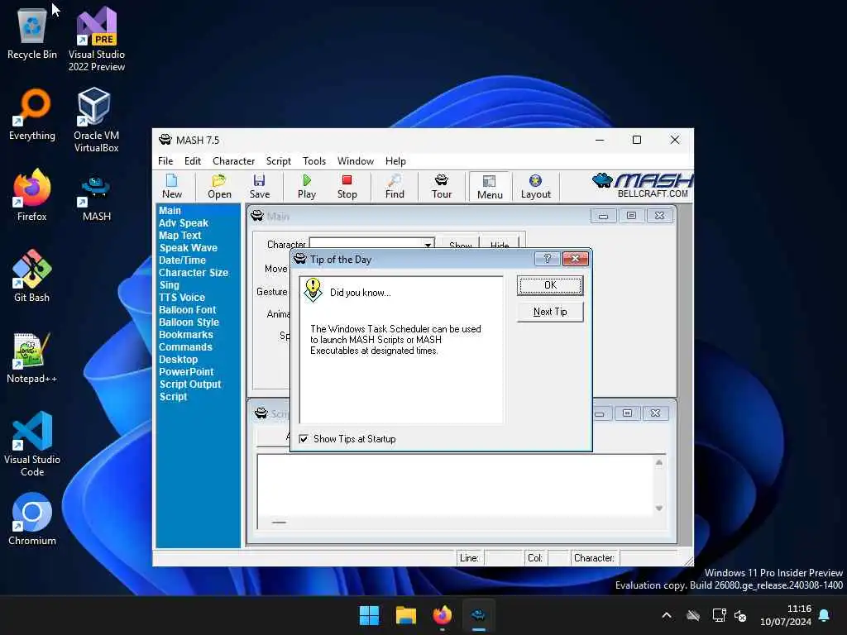Open the Help menu
Viewport: 847px width, 635px height.
pyautogui.click(x=395, y=161)
